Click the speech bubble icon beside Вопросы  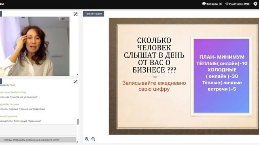pos(204,4)
